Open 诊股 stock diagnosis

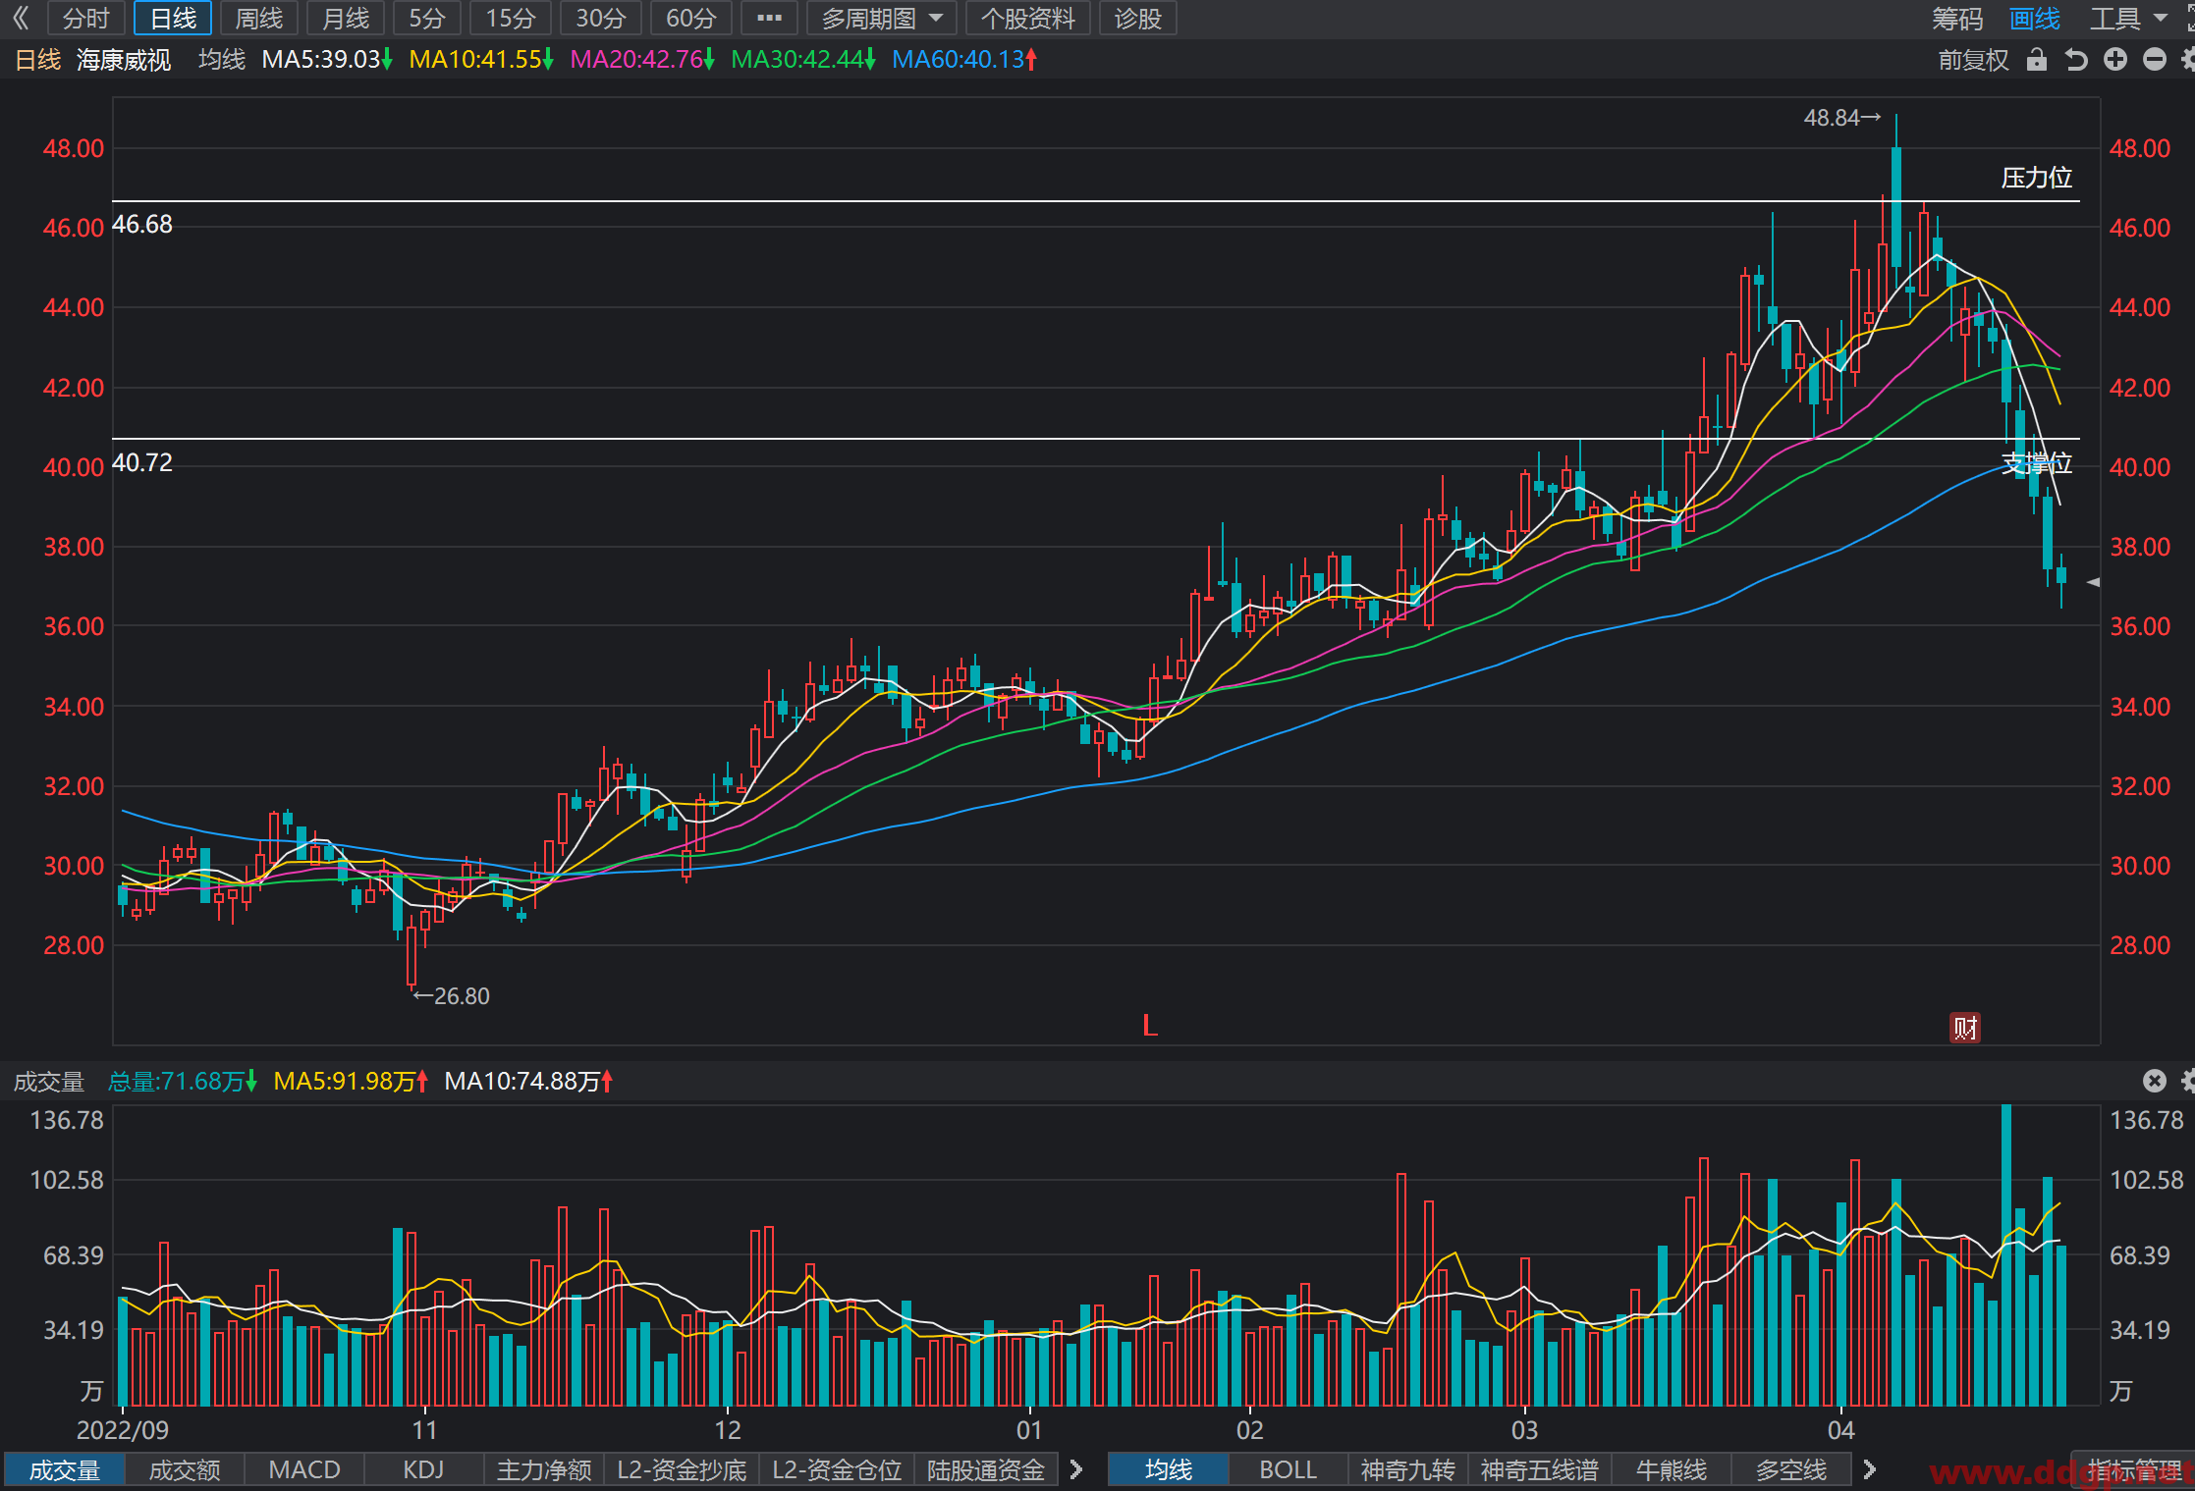[x=1138, y=18]
